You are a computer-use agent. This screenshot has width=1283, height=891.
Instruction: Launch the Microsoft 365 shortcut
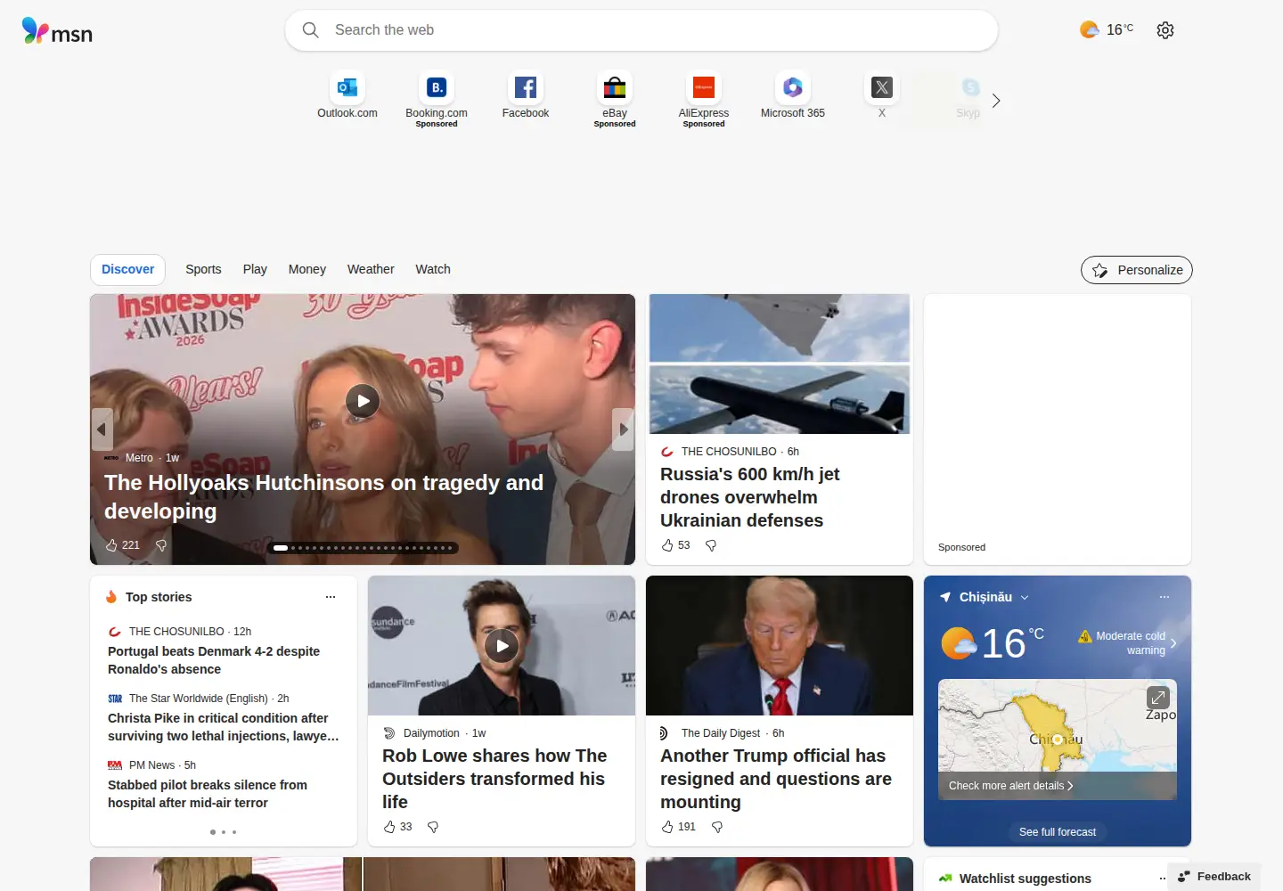pyautogui.click(x=793, y=95)
